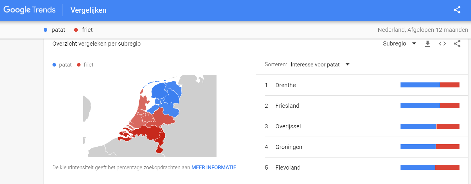
Task: Open the Subregio dropdown
Action: coord(399,44)
